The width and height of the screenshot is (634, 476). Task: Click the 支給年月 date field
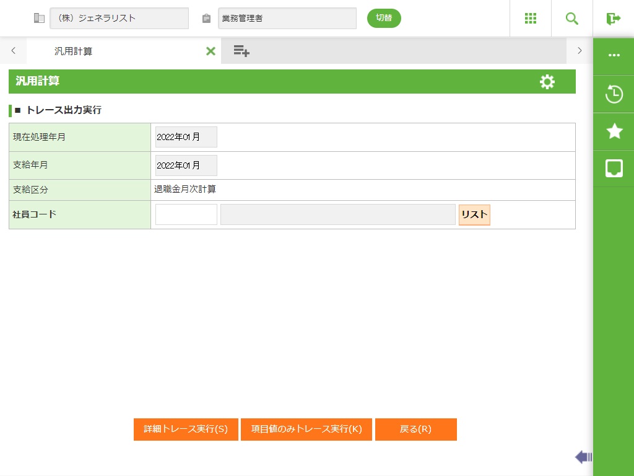[186, 165]
